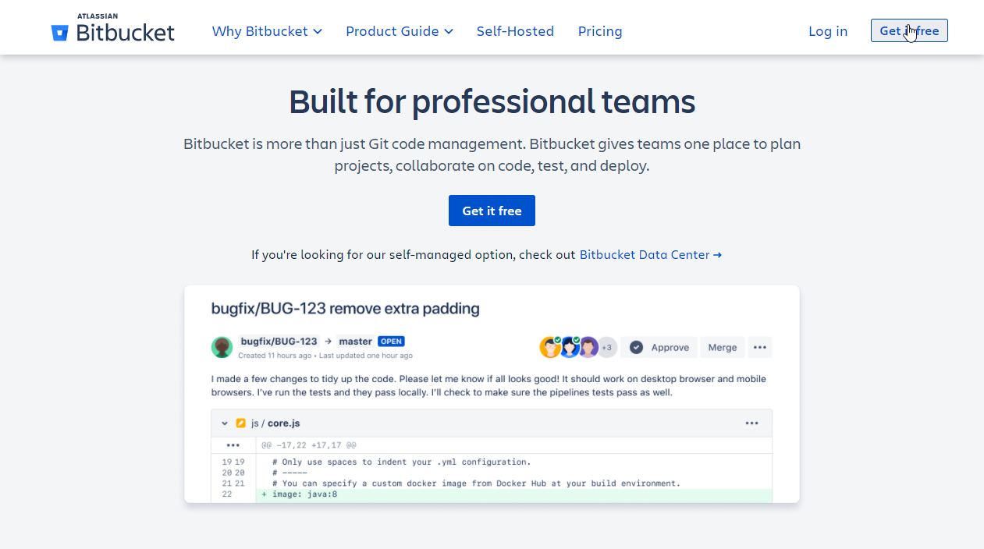Collapse the js/core.js file diff chevron

click(225, 423)
